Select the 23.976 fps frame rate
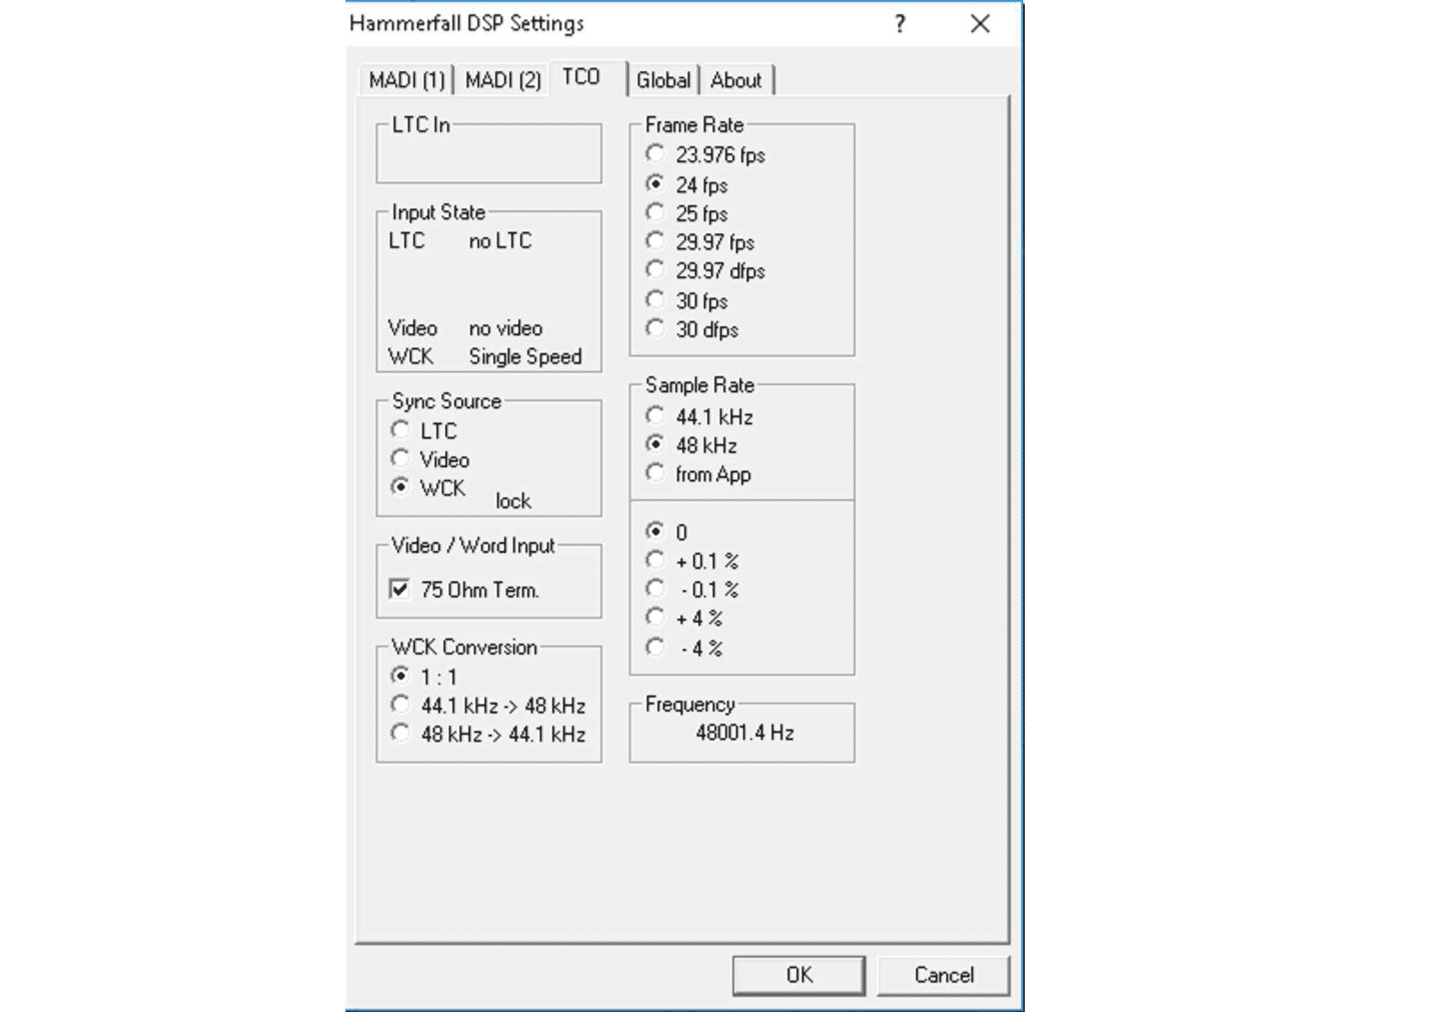Viewport: 1446px width, 1012px height. coord(656,154)
